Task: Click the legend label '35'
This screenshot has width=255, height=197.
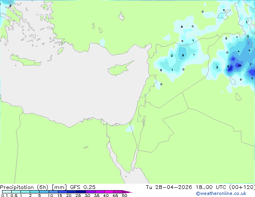Action: 97,195
